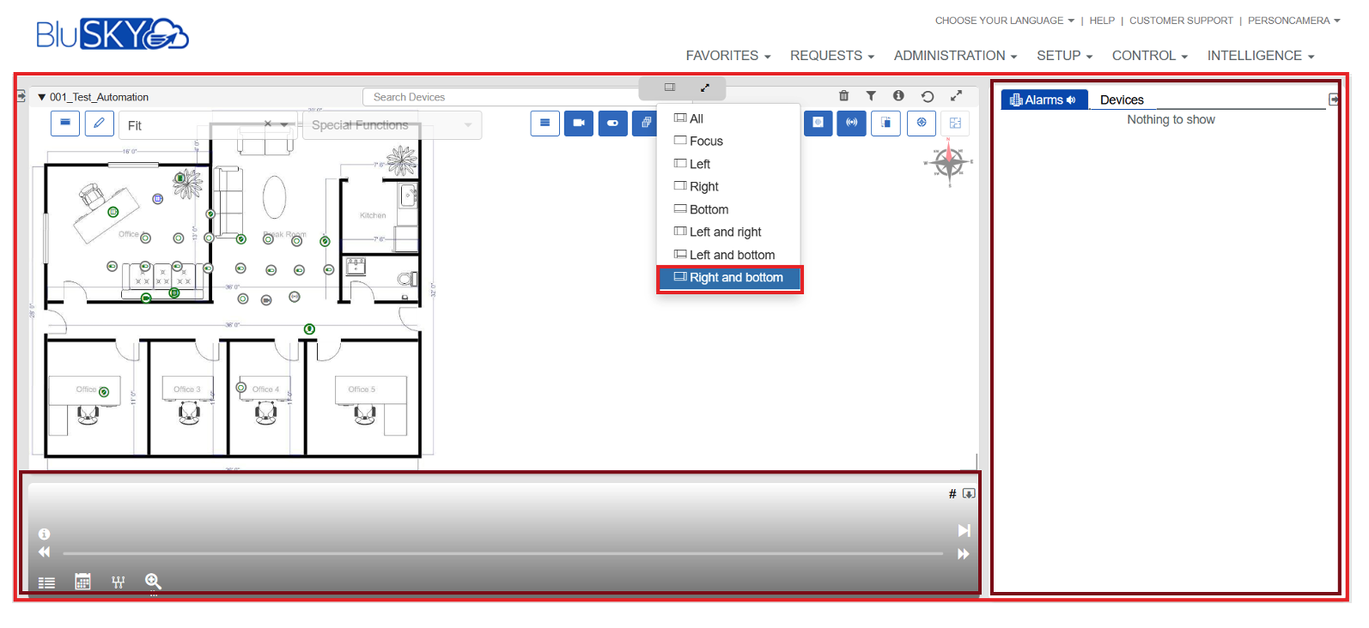The image size is (1369, 628).
Task: Toggle fullscreen with the map expand arrows
Action: coord(956,96)
